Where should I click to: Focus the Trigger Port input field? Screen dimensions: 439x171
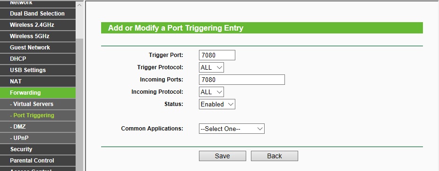click(x=217, y=55)
